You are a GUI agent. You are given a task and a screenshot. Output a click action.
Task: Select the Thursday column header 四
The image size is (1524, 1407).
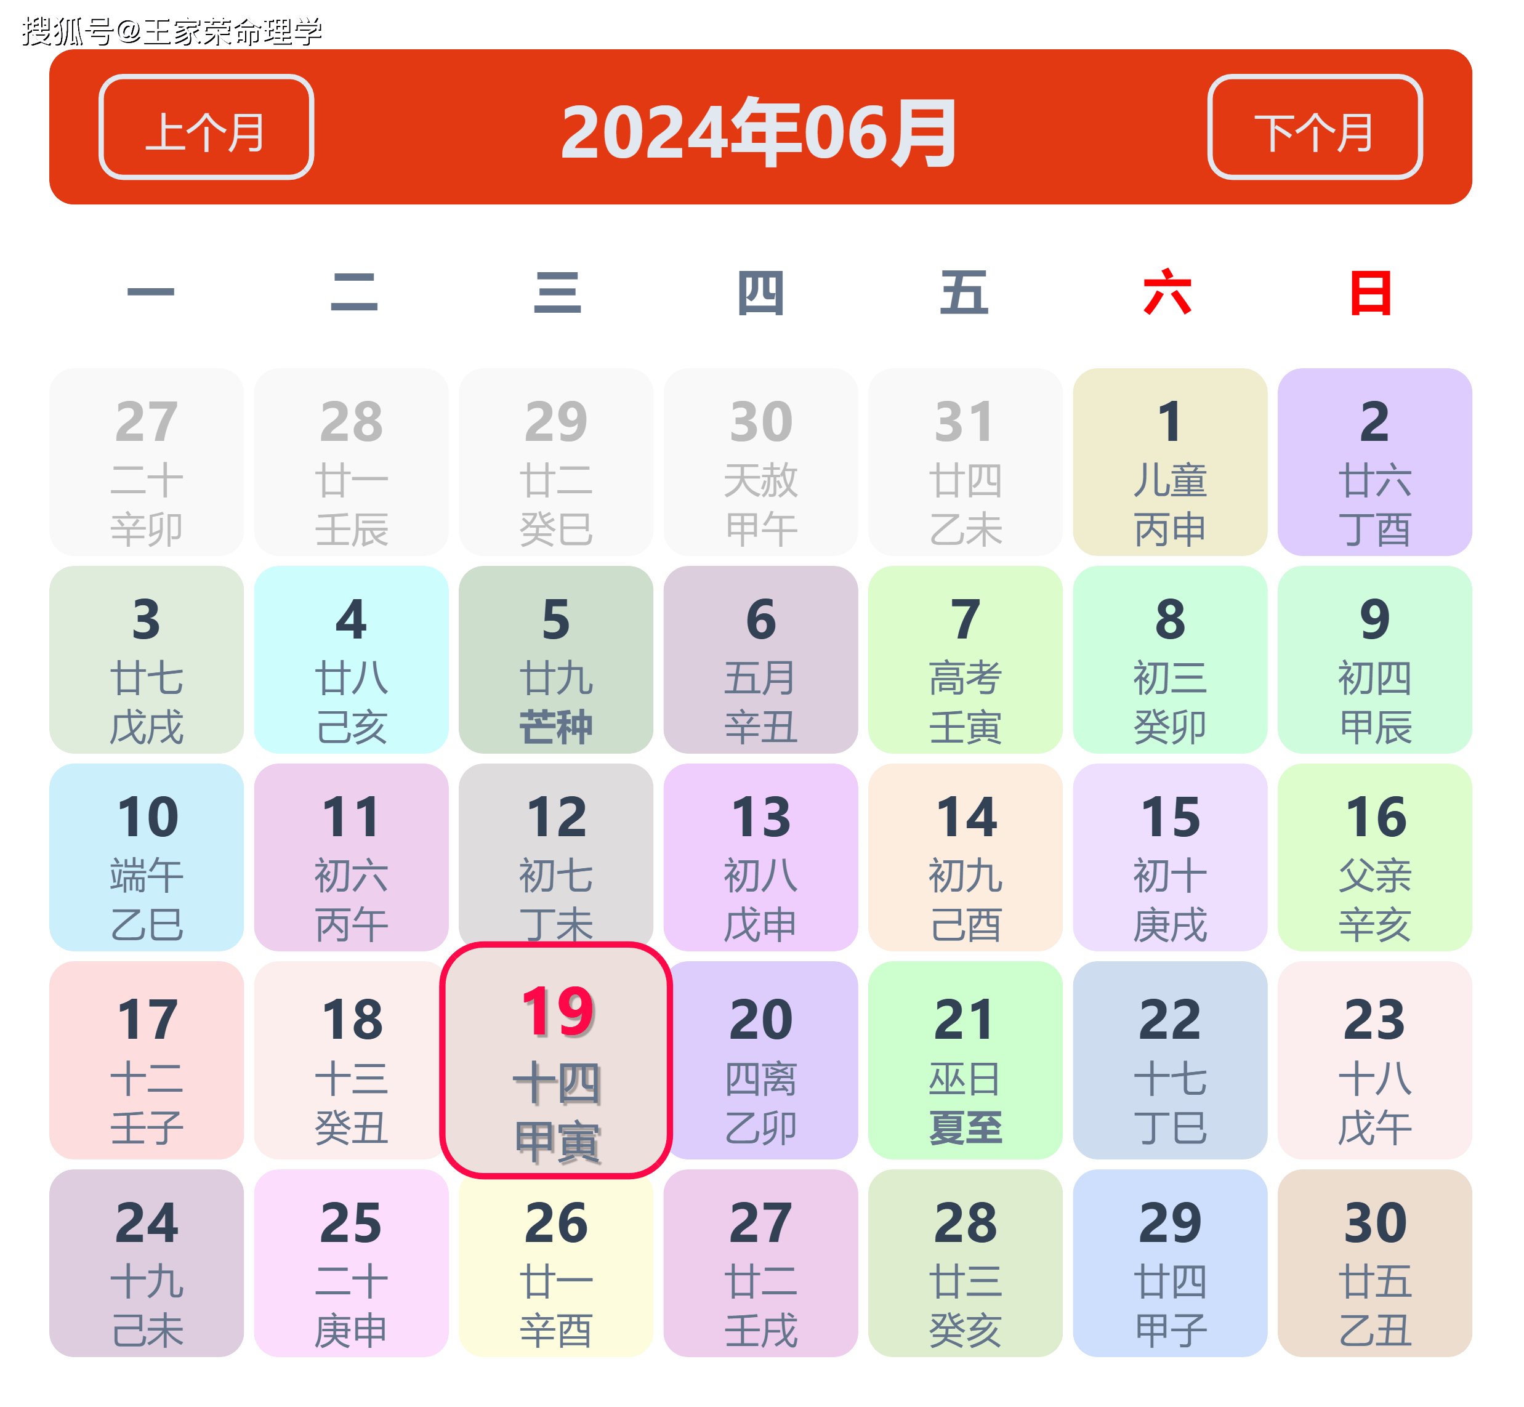click(x=760, y=292)
